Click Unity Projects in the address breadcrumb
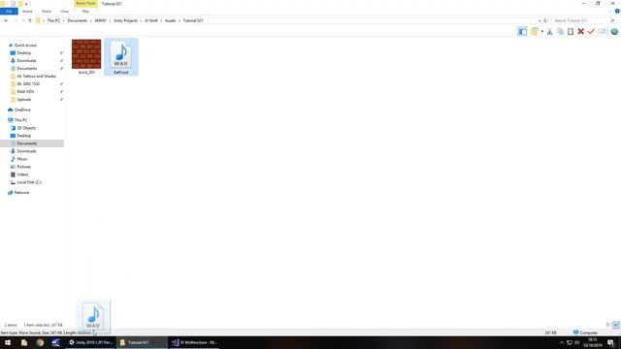621x349 pixels. click(125, 20)
